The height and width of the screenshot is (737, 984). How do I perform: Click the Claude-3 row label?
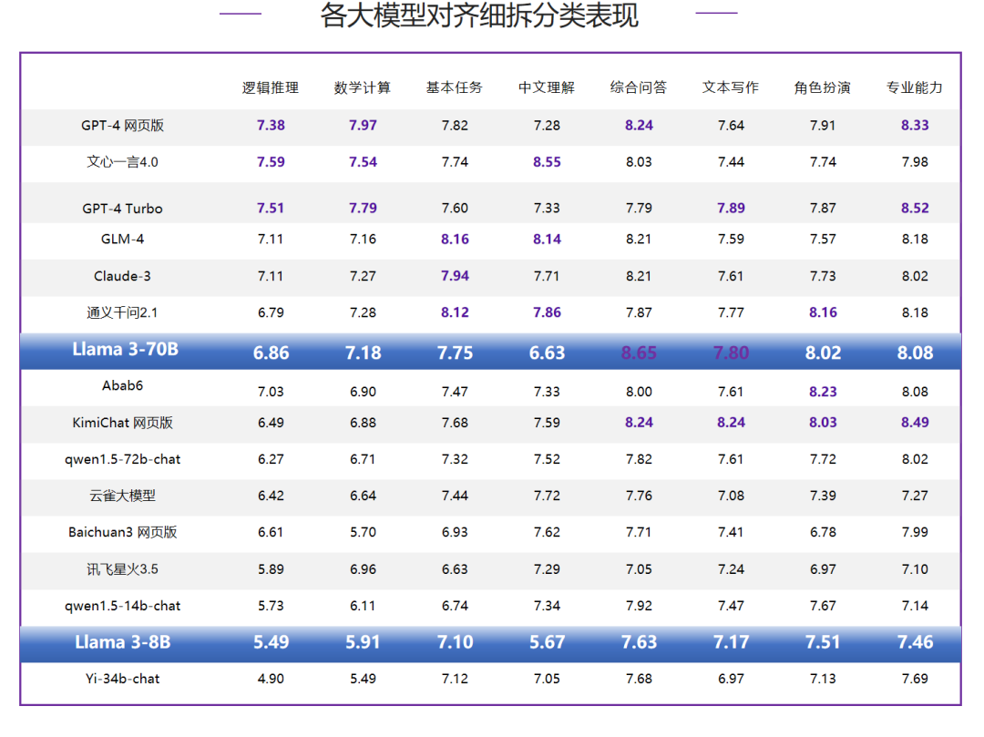click(122, 276)
